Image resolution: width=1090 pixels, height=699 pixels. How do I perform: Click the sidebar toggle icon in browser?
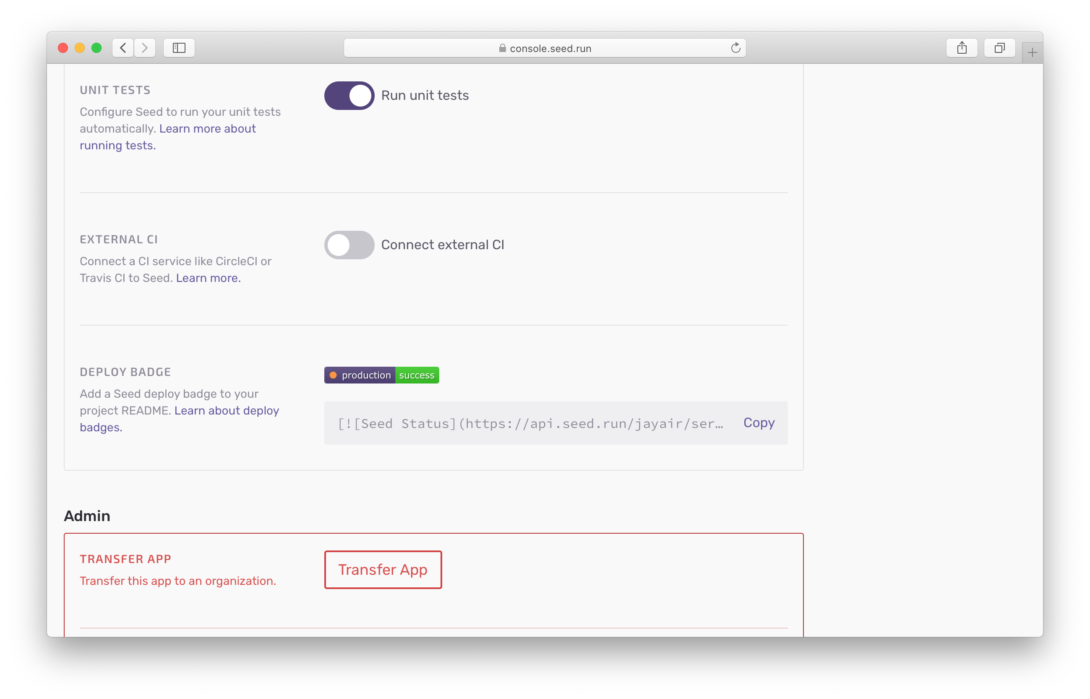179,48
